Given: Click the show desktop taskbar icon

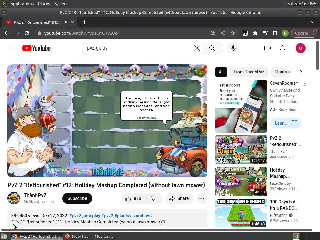Looking at the screenshot, I should coord(4,236).
